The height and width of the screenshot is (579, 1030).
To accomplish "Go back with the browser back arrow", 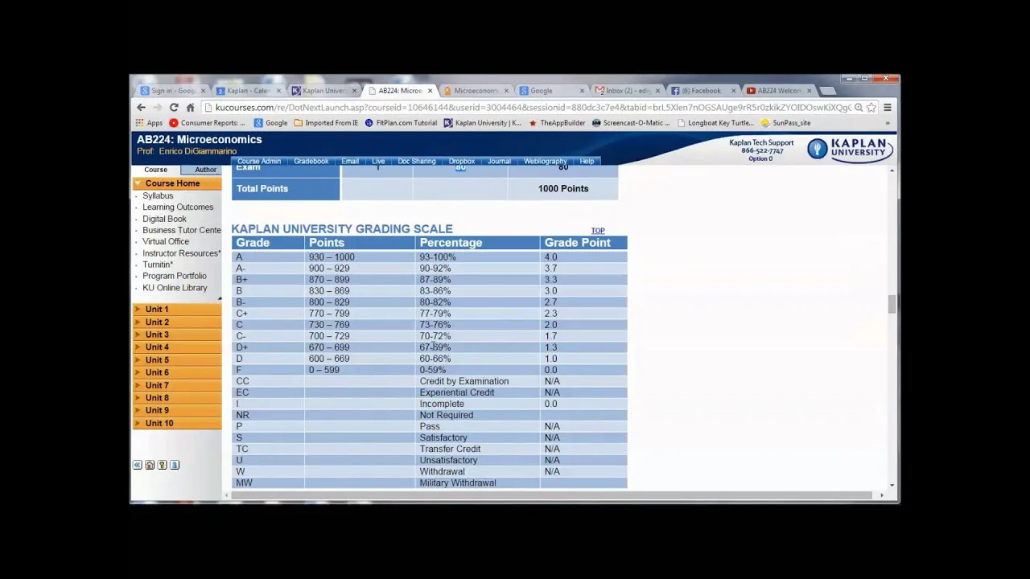I will point(141,107).
